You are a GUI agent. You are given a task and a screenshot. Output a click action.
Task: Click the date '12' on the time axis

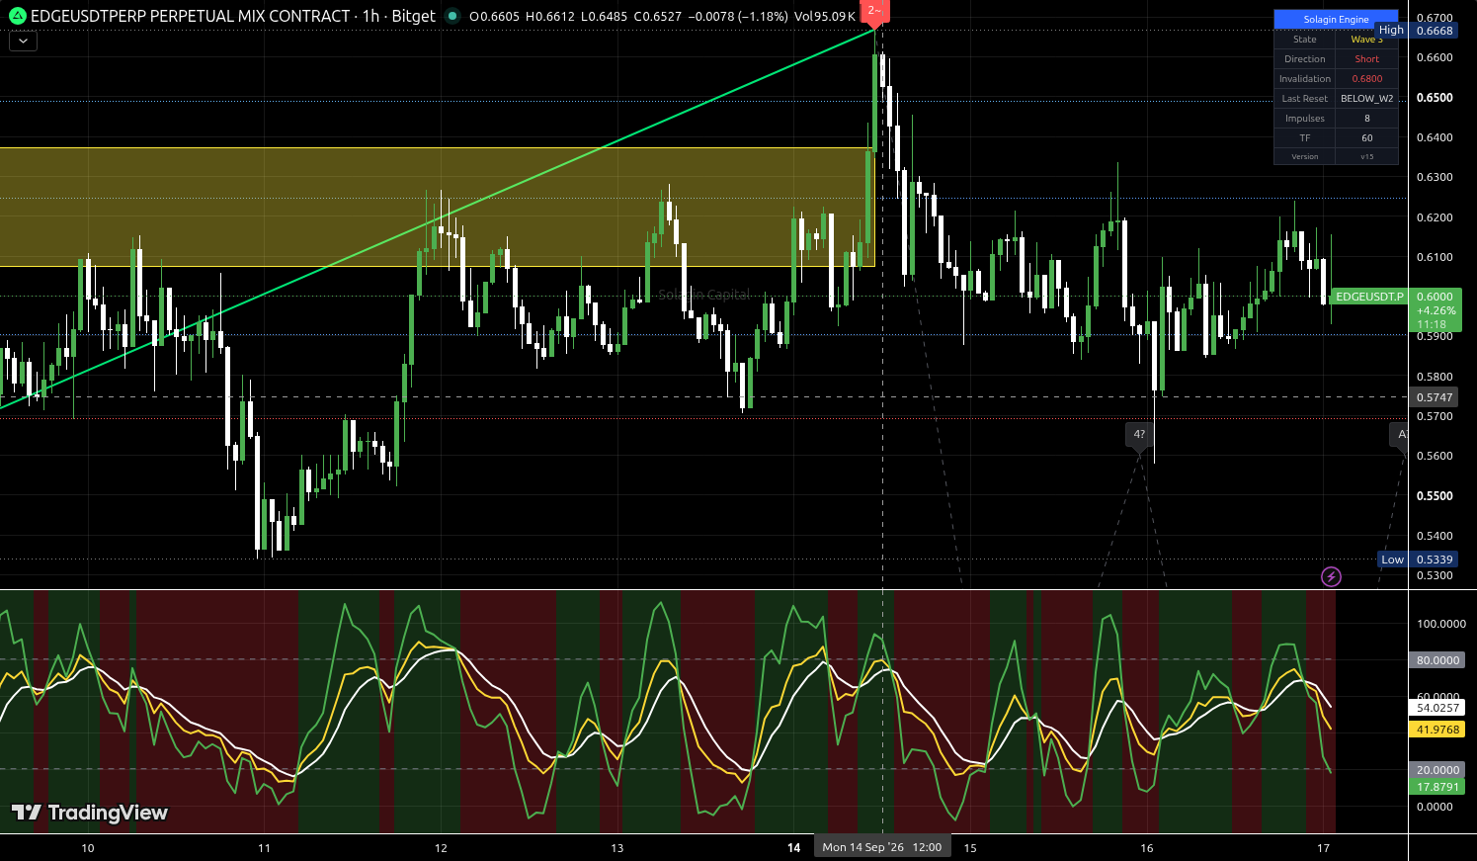click(441, 848)
